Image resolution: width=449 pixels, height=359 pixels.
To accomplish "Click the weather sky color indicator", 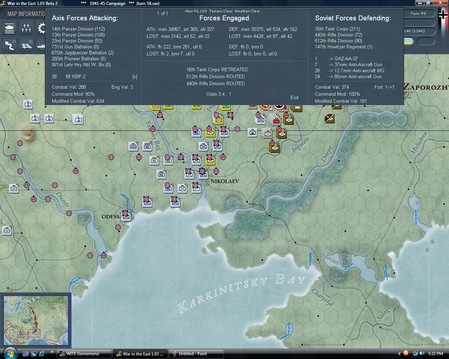I will pos(408,41).
